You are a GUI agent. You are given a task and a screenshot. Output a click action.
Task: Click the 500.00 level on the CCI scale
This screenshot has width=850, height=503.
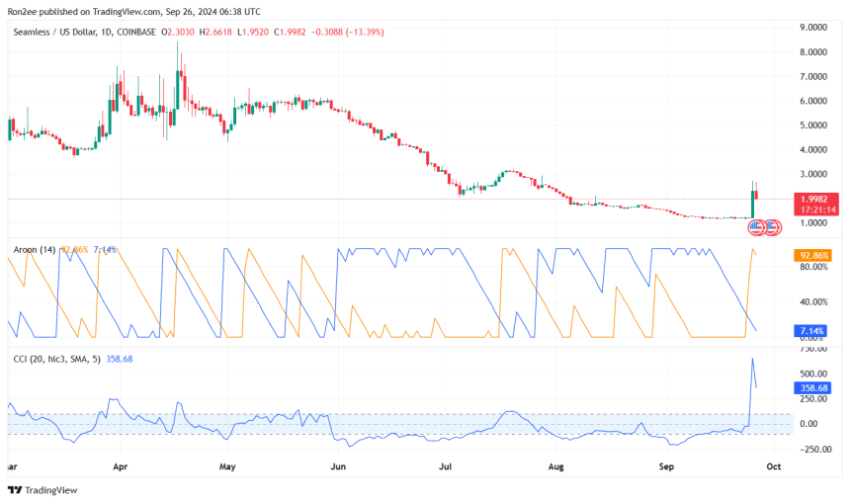point(813,374)
